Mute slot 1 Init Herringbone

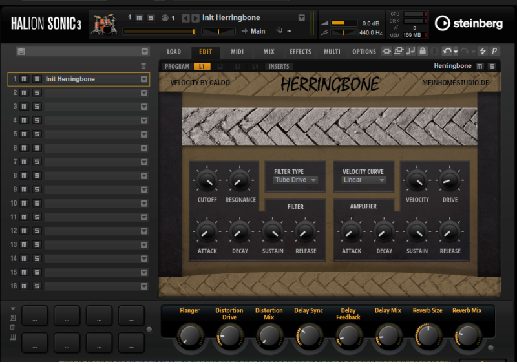click(24, 79)
